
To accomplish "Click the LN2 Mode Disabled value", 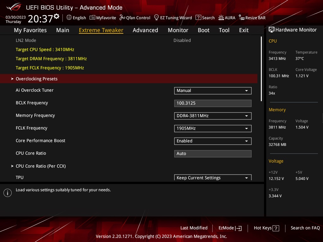I will click(182, 40).
